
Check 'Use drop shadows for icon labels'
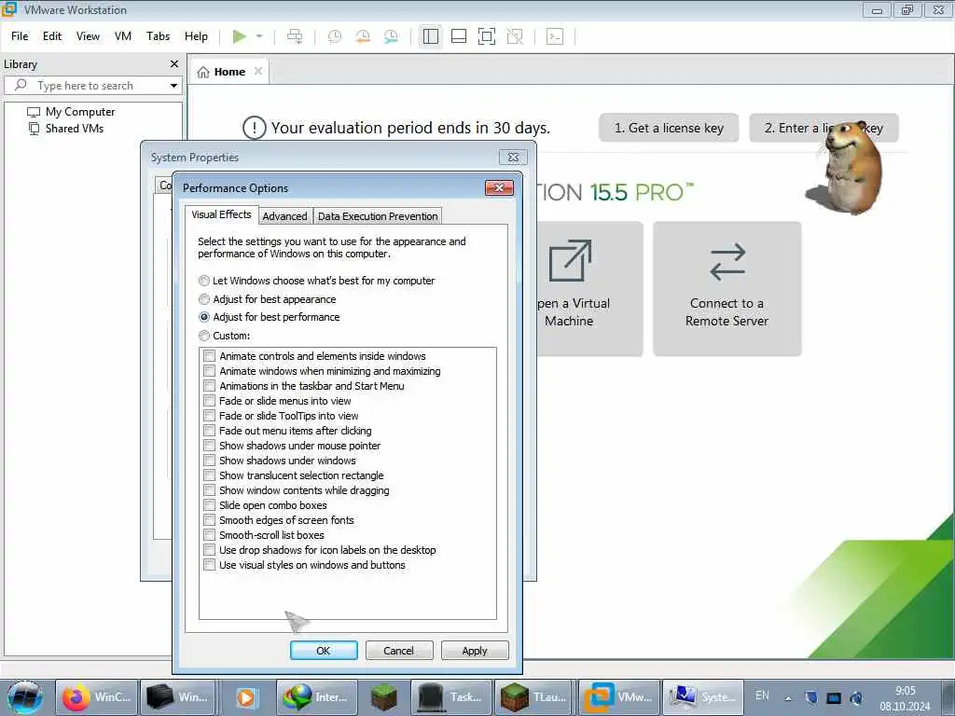(210, 550)
